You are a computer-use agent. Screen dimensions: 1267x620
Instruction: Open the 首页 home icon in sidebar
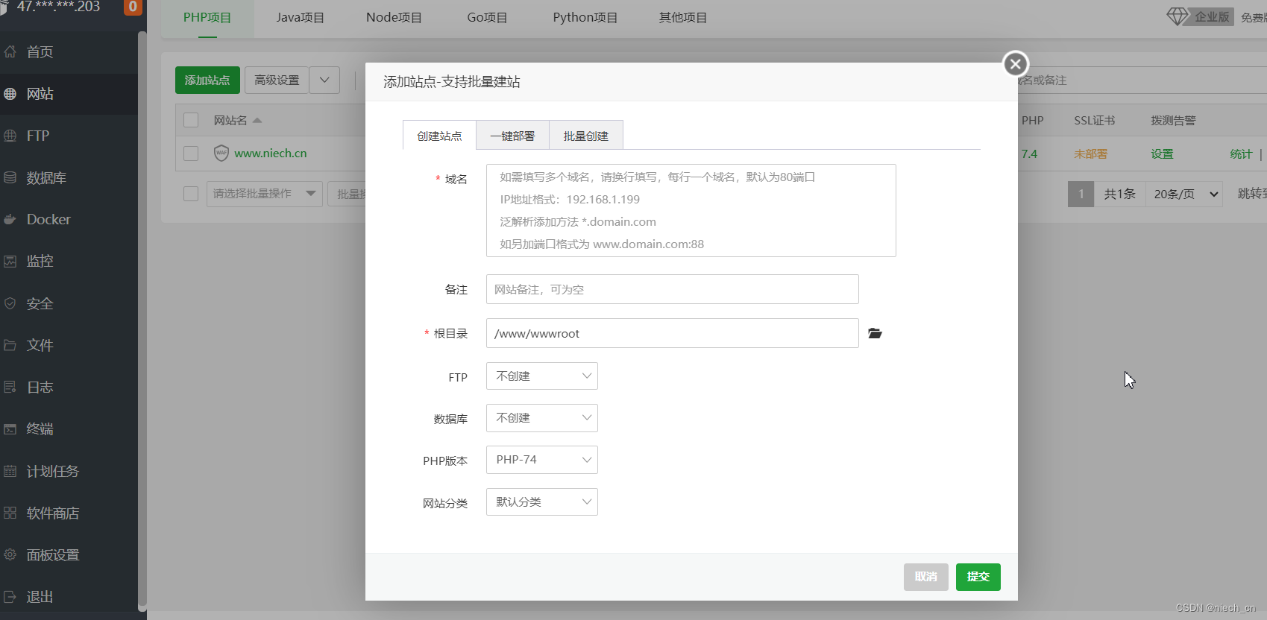tap(10, 51)
